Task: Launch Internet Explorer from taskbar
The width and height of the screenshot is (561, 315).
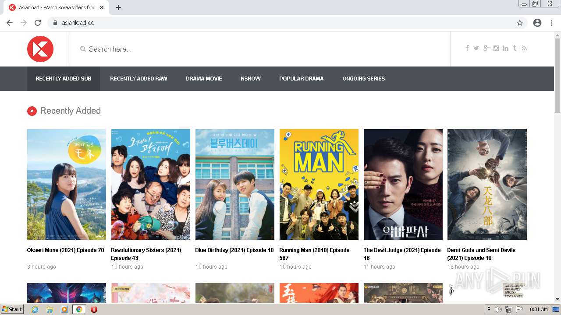Action: [35, 309]
